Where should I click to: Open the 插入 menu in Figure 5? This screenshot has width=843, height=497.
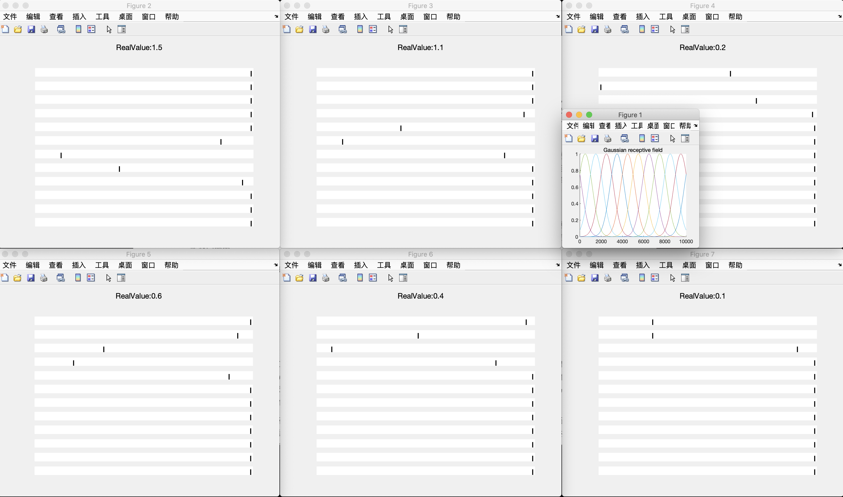point(79,265)
